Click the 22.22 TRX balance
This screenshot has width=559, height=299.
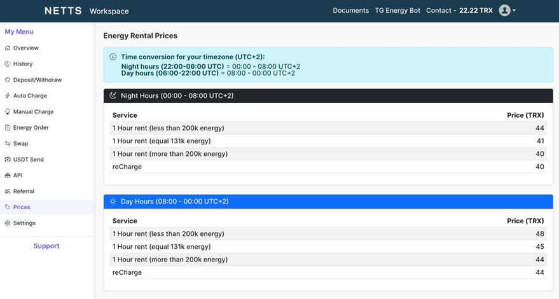[476, 11]
